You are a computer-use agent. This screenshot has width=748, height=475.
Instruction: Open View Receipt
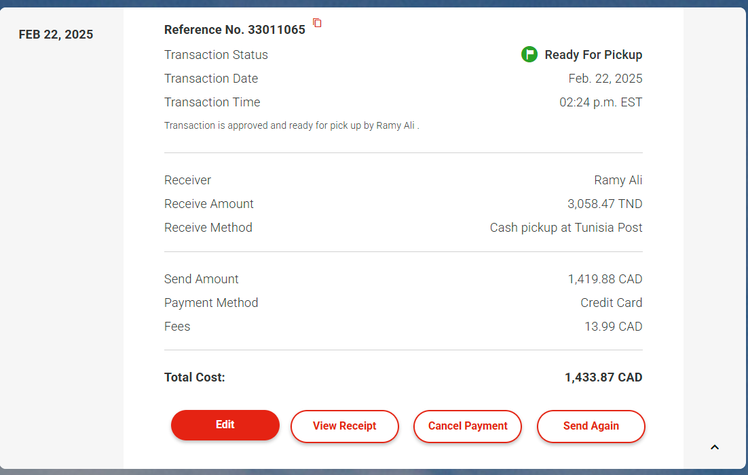click(x=344, y=426)
